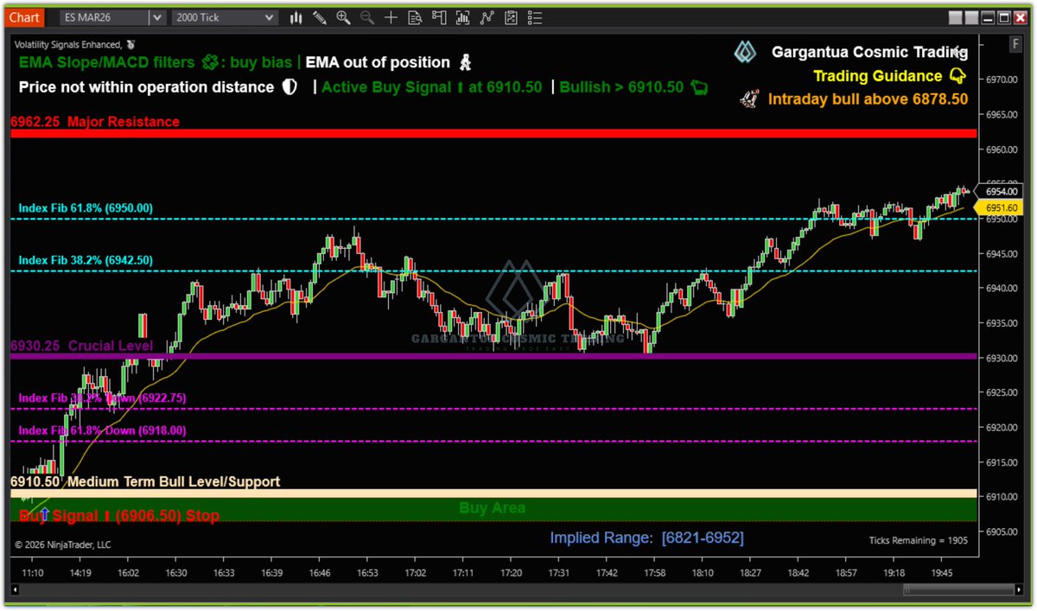The width and height of the screenshot is (1037, 611).
Task: Click the Zoom Out magnifier icon
Action: [x=367, y=17]
